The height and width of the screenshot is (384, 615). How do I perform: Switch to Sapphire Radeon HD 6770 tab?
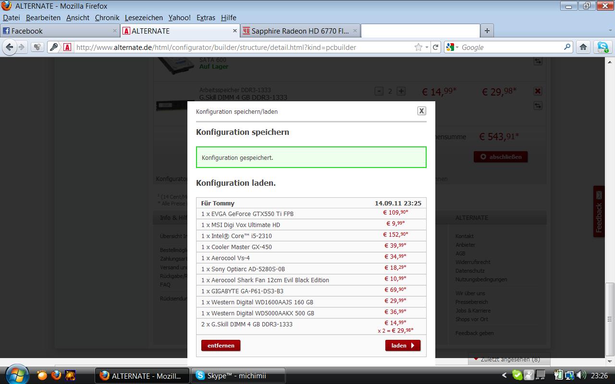tap(300, 31)
